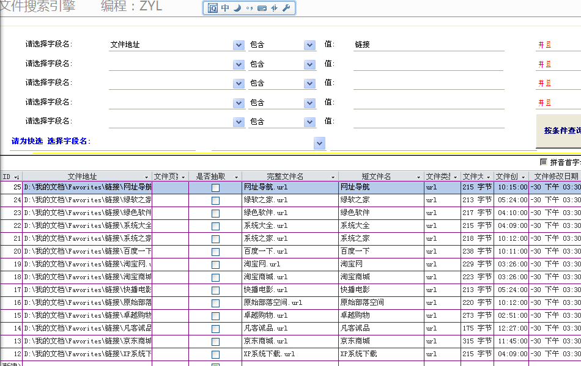Screen dimensions: 581x366
Task: Click the 按条件查询 search button
Action: click(560, 131)
